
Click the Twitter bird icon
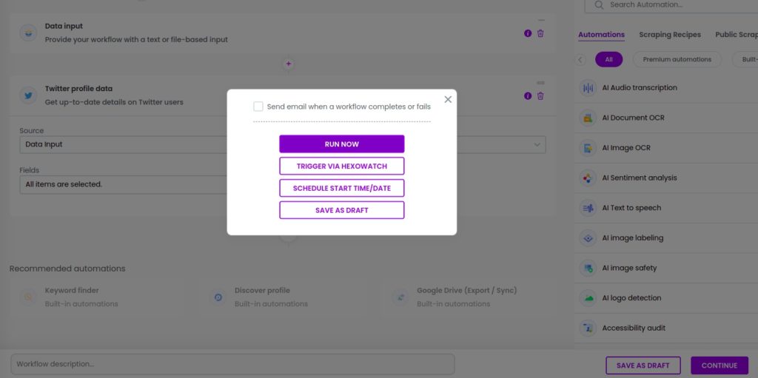coord(28,95)
